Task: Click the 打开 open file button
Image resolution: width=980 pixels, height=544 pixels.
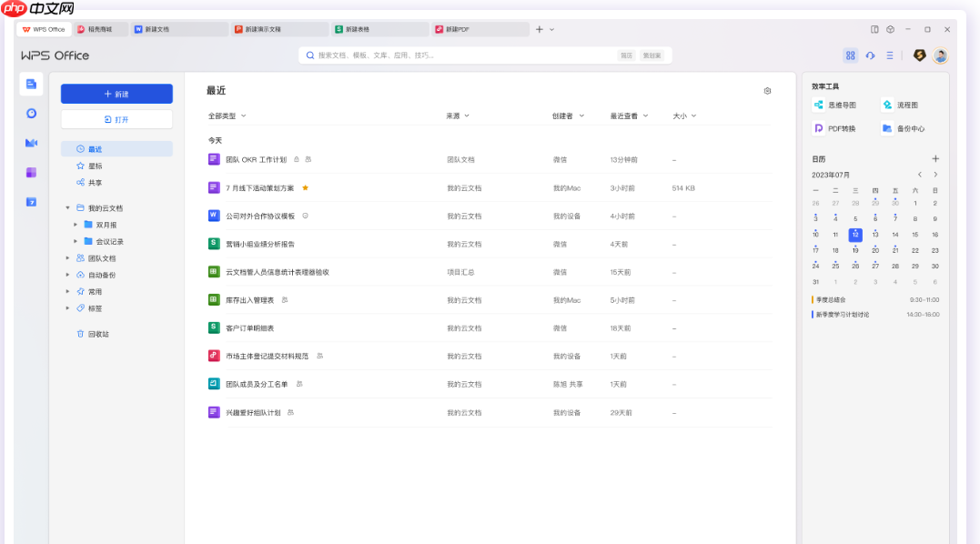Action: pos(116,118)
